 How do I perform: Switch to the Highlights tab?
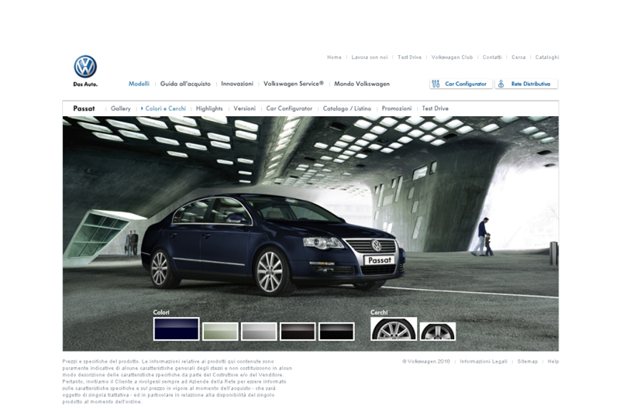point(209,108)
